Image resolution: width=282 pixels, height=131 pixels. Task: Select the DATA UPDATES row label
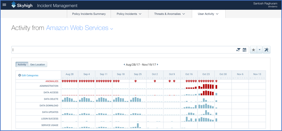(50, 112)
